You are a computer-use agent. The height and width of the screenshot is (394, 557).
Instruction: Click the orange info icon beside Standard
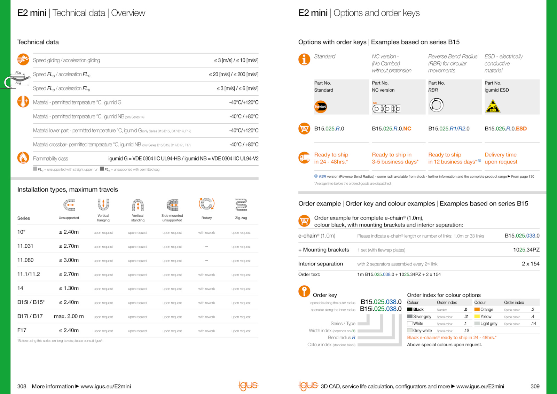pyautogui.click(x=304, y=59)
